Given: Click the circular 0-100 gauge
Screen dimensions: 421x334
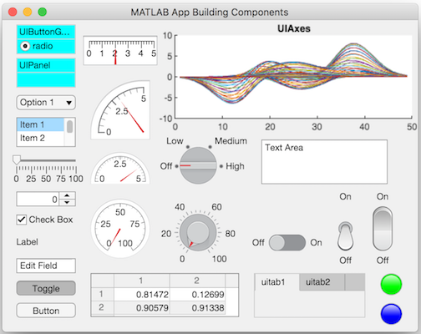Looking at the screenshot, I should pyautogui.click(x=120, y=229).
